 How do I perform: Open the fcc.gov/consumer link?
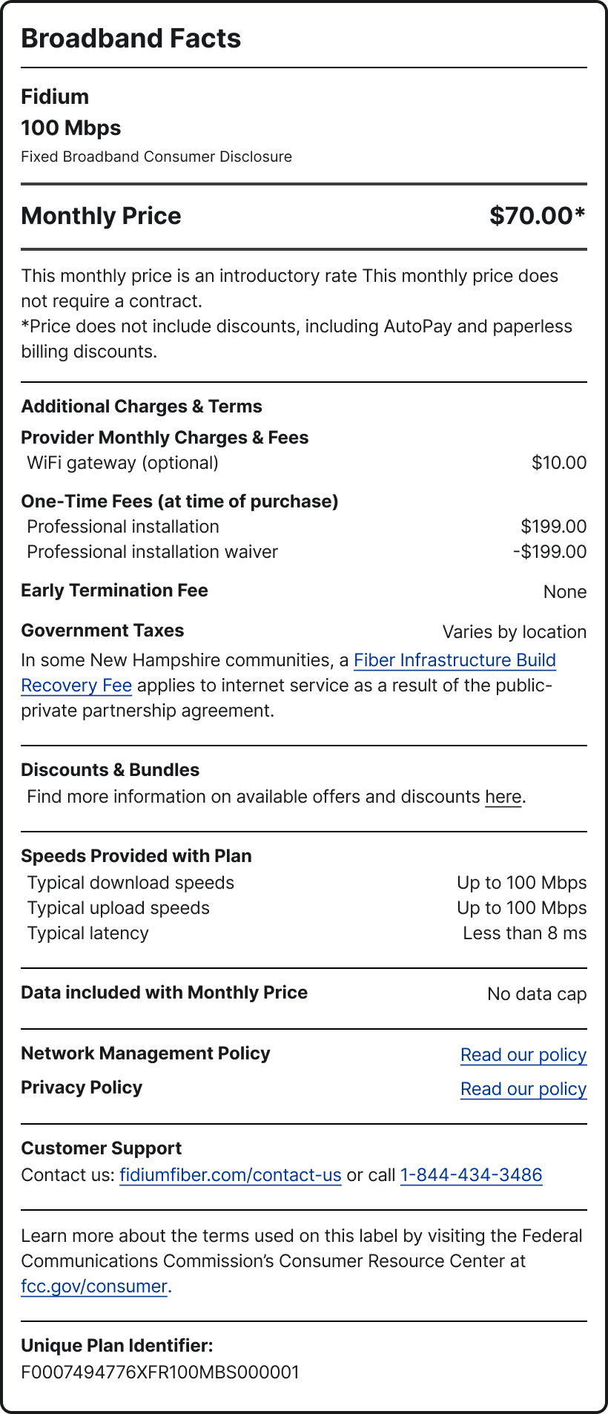tap(94, 1286)
